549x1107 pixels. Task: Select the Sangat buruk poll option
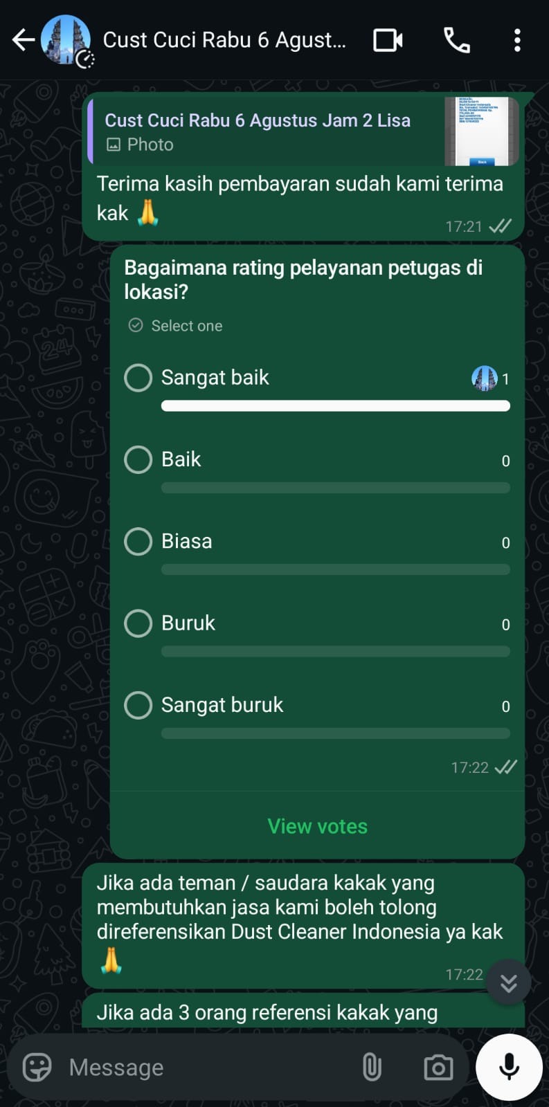pos(138,705)
